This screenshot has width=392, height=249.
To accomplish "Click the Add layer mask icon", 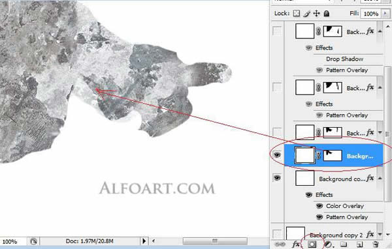I will click(312, 244).
